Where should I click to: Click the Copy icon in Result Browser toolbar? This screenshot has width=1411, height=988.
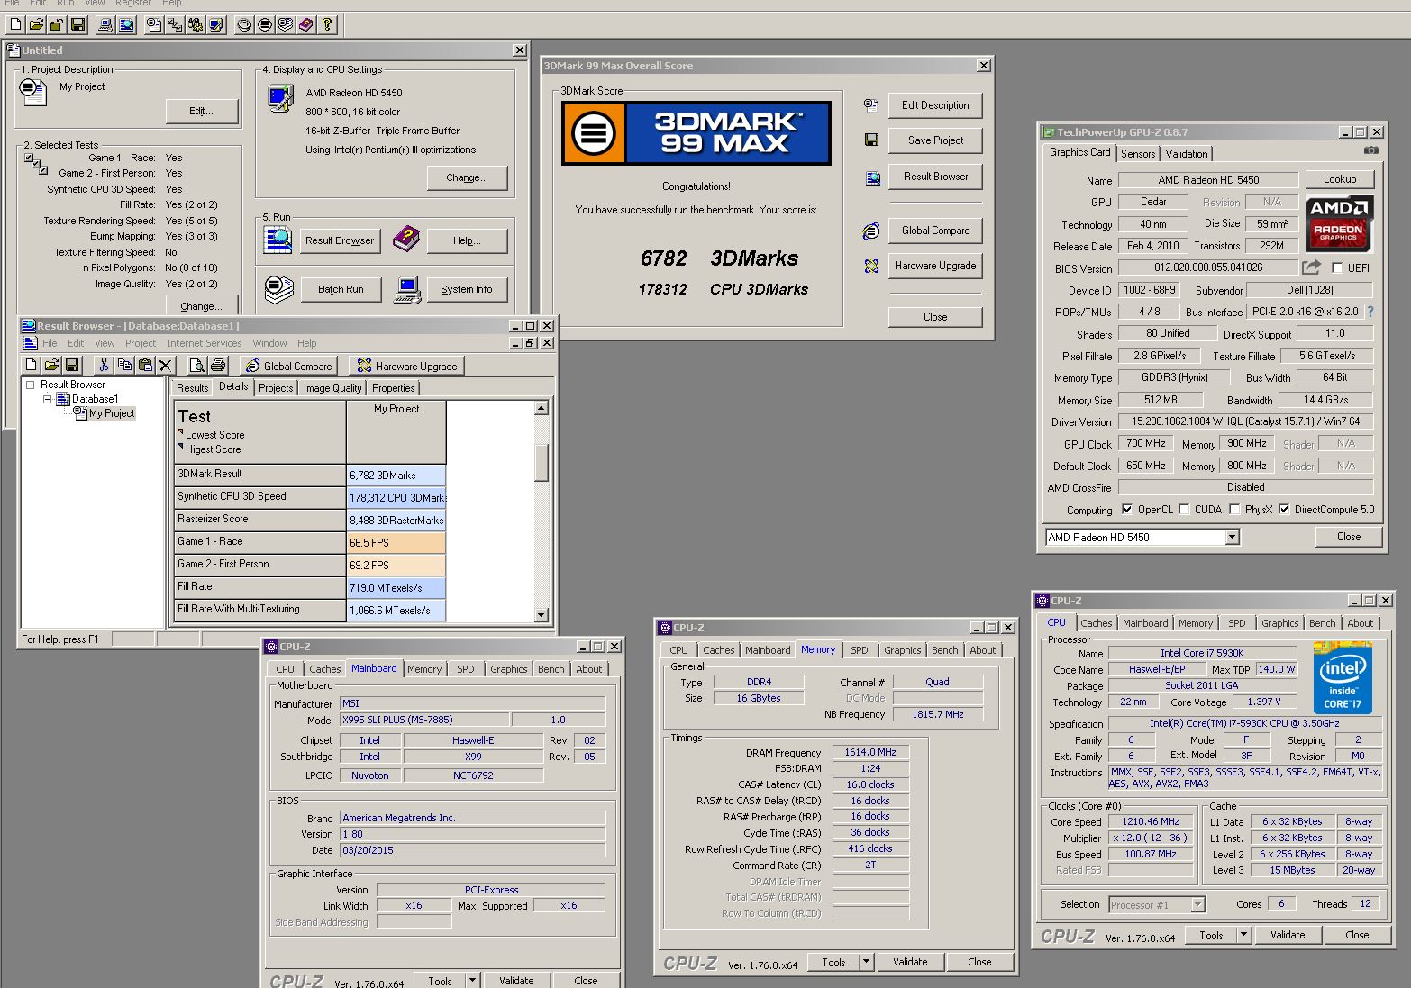pos(124,365)
